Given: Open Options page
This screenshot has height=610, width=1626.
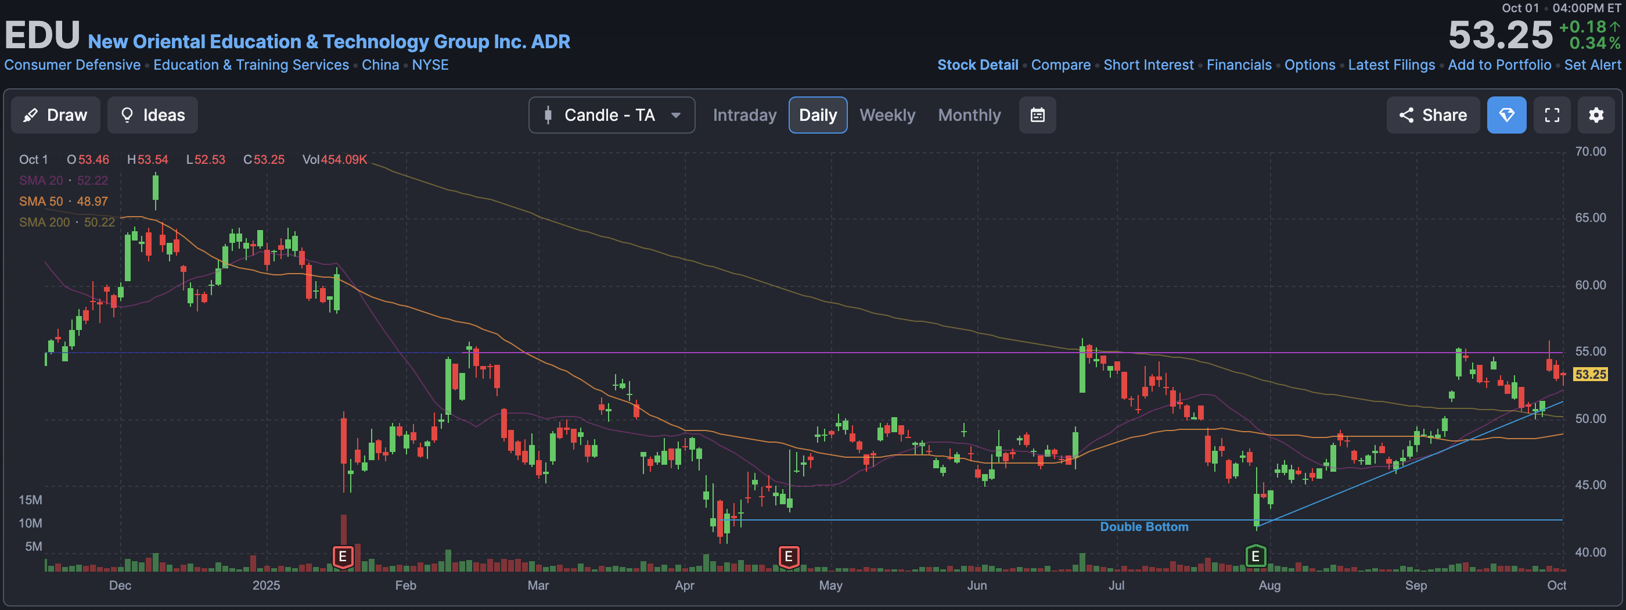Looking at the screenshot, I should [x=1310, y=65].
